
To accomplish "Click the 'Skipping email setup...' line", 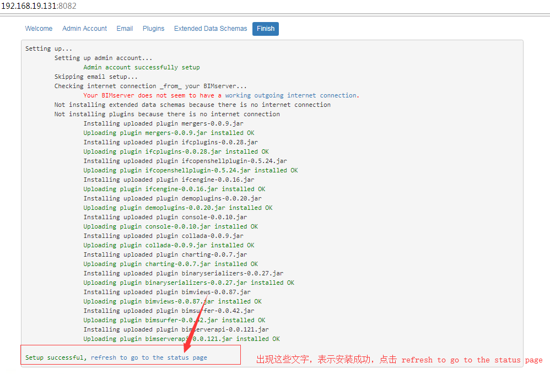I will pyautogui.click(x=96, y=77).
